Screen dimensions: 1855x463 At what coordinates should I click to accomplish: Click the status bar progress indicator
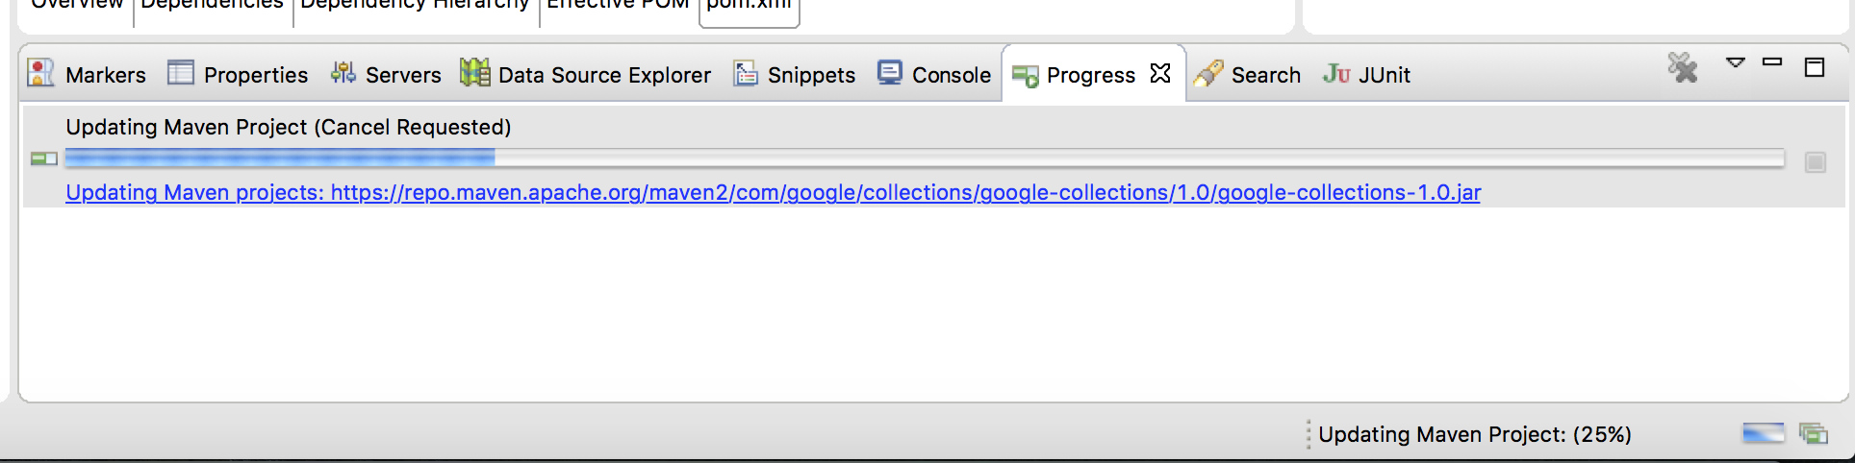click(x=1763, y=434)
